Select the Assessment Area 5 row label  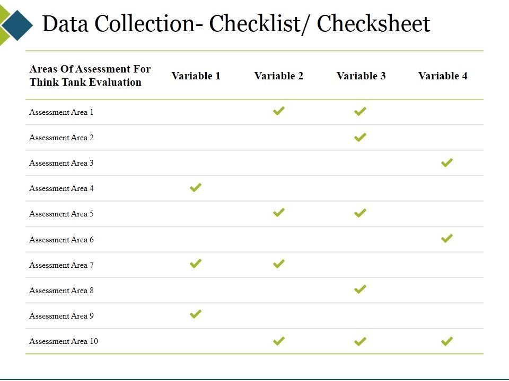coord(62,214)
